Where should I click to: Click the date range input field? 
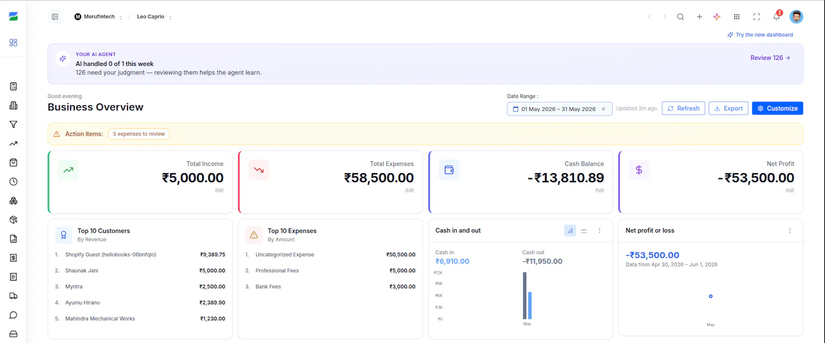(x=559, y=109)
